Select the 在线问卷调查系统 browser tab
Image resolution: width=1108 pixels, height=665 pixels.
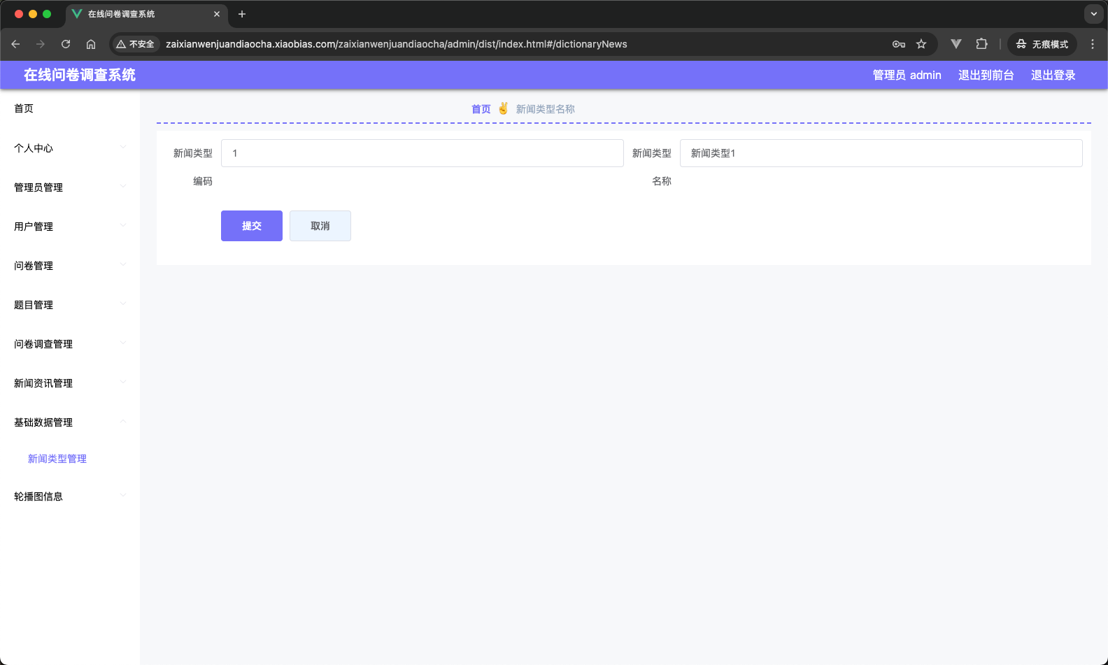tap(147, 14)
